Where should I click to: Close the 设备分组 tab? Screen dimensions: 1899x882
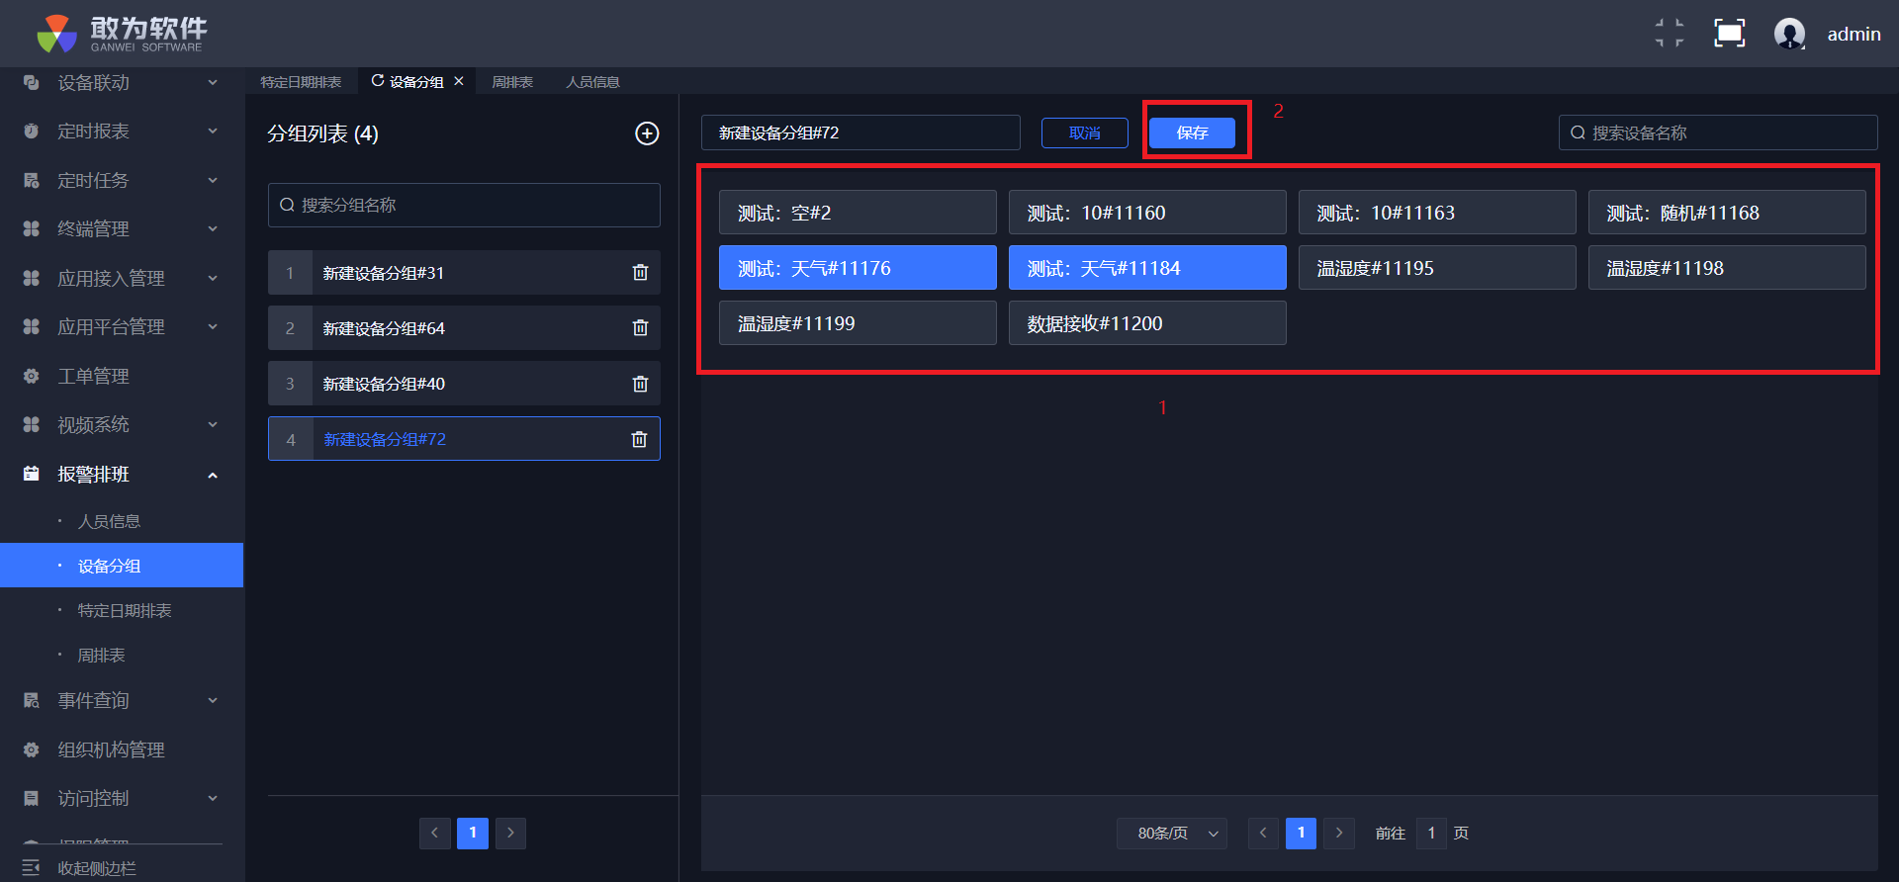tap(459, 81)
